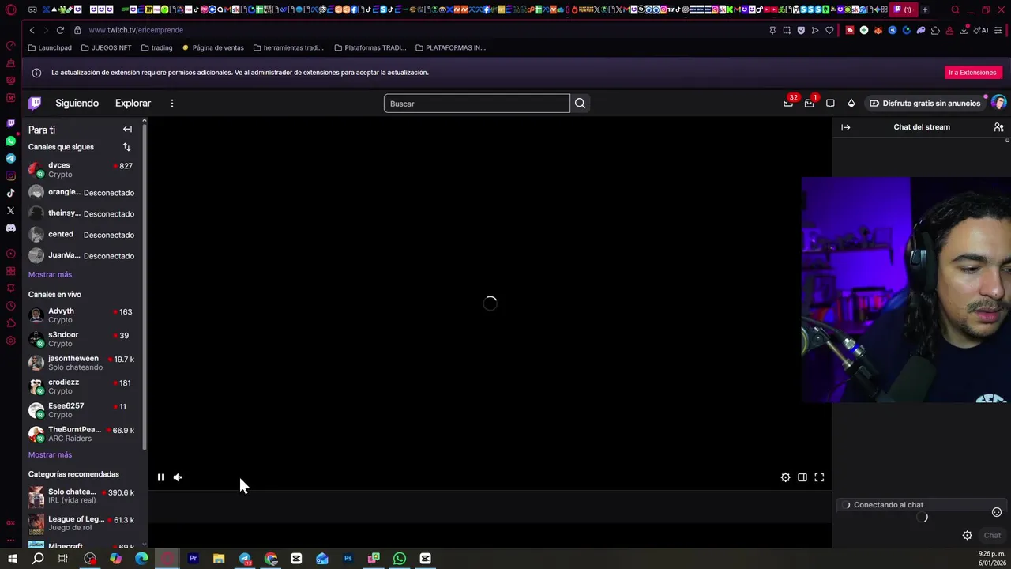This screenshot has width=1011, height=569.
Task: Open browser easy setup menu
Action: click(1000, 30)
